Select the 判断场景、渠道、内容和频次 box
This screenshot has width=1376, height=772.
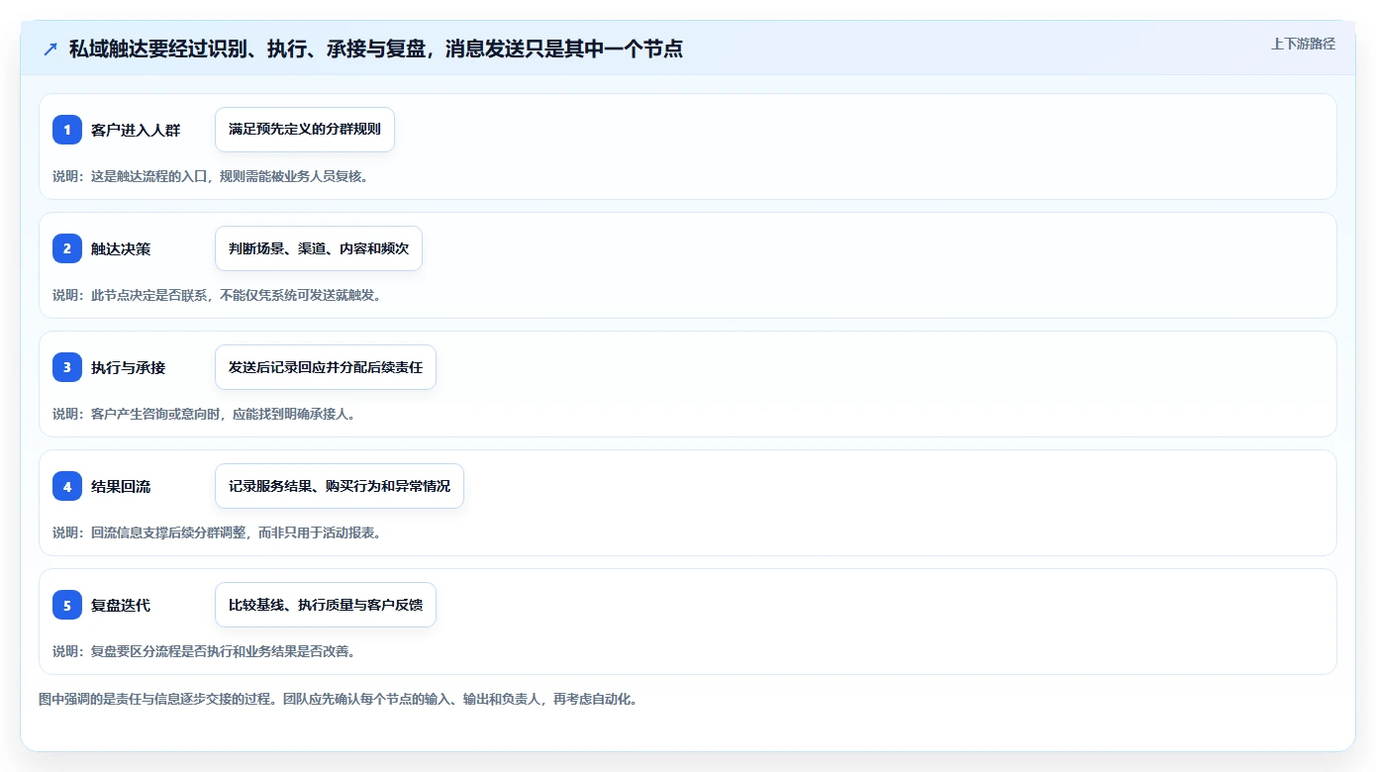coord(319,248)
